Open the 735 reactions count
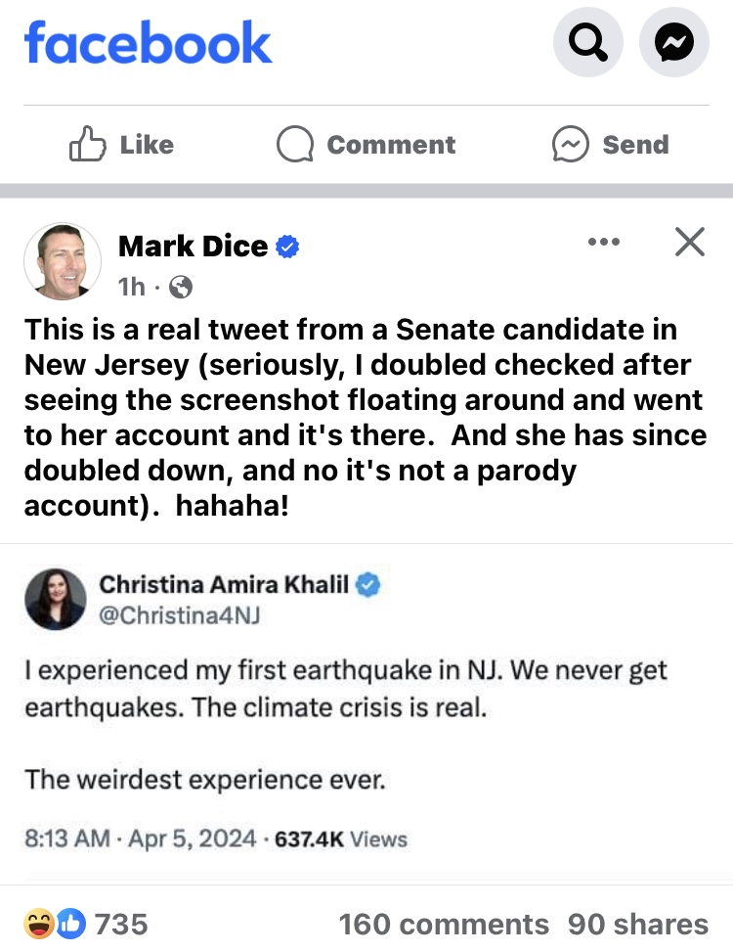 coord(121,924)
